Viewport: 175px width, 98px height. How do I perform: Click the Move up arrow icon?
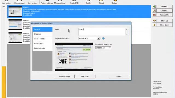[x=154, y=21]
